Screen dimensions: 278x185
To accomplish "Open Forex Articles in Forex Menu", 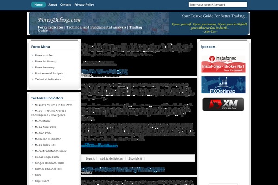I will click(x=44, y=55).
